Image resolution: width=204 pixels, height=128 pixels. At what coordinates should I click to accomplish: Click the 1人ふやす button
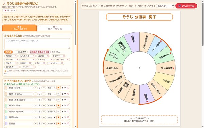21,52
